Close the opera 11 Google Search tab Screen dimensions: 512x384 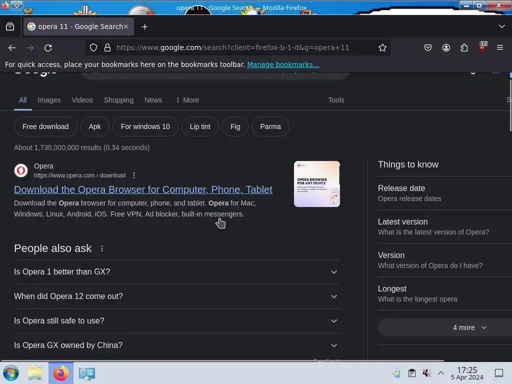[x=126, y=26]
